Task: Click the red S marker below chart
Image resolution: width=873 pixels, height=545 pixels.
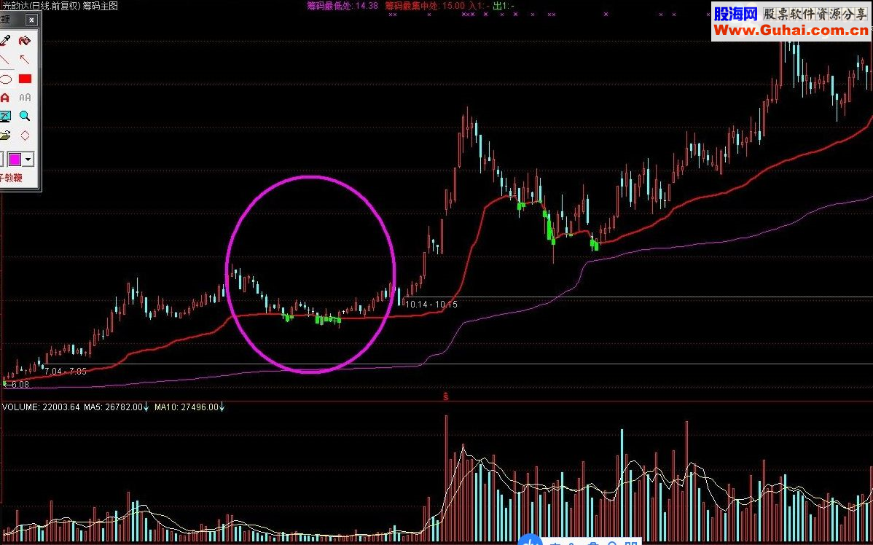Action: pos(445,396)
